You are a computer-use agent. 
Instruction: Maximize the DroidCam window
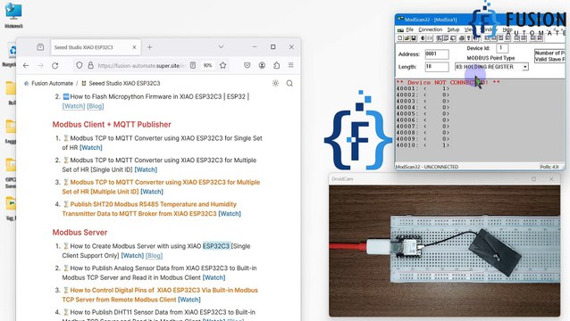coord(533,179)
